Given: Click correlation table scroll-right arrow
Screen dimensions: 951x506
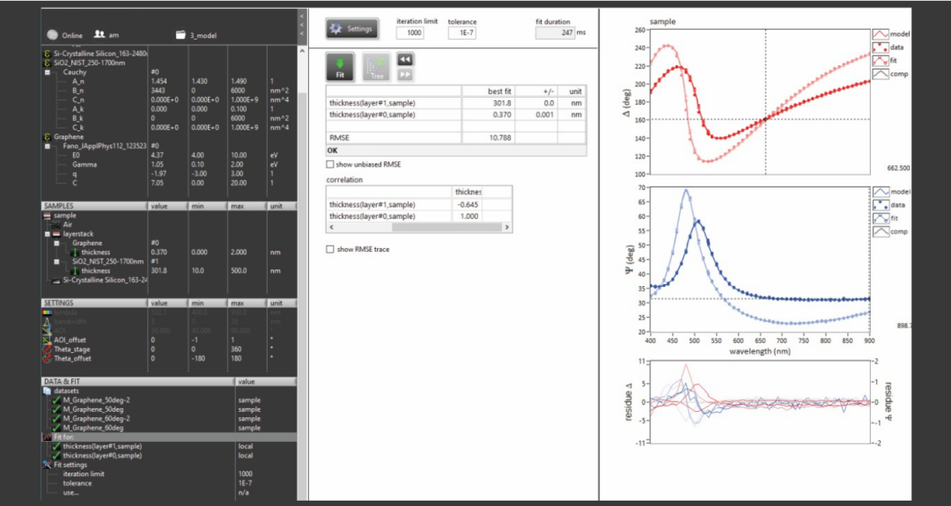Looking at the screenshot, I should 507,227.
